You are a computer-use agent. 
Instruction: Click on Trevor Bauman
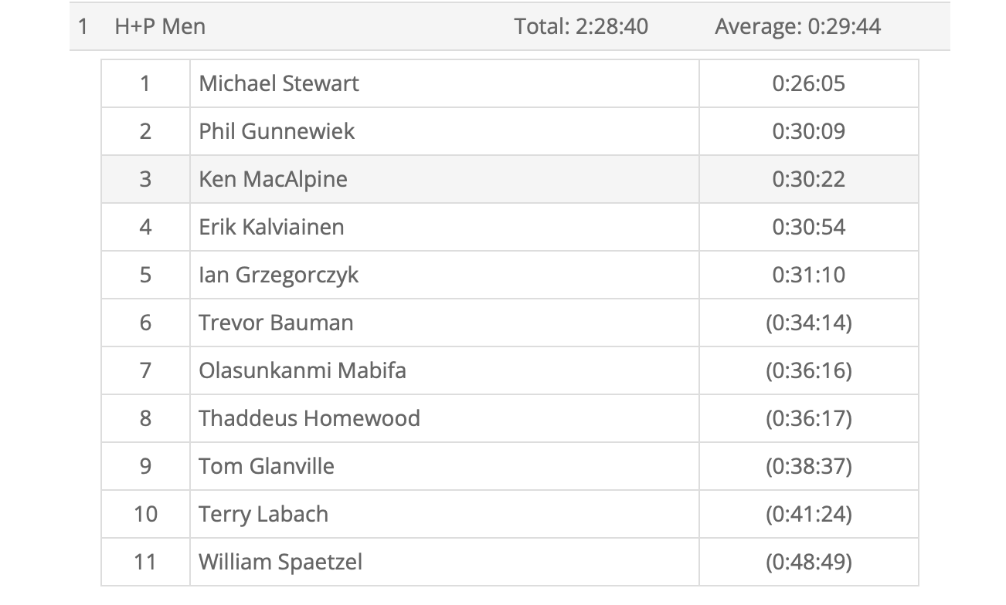click(276, 323)
